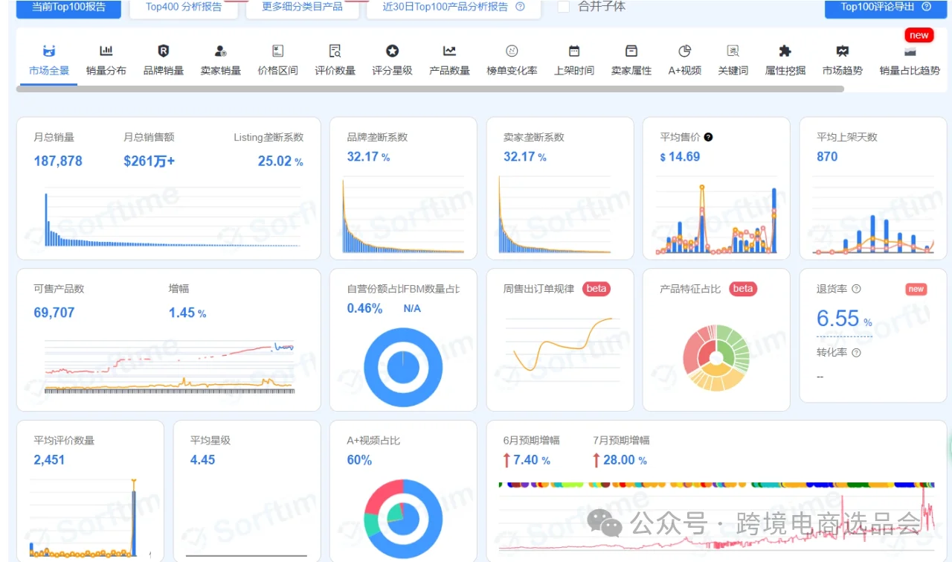Click the 25.02% Listing垄断系数 value
952x562 pixels.
click(280, 161)
